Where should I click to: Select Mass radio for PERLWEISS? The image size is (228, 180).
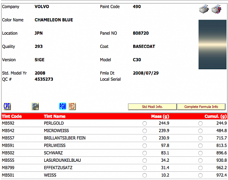click(x=145, y=145)
